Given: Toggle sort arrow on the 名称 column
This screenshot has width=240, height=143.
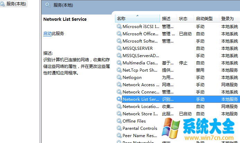Looking at the screenshot, I should click(x=137, y=16).
